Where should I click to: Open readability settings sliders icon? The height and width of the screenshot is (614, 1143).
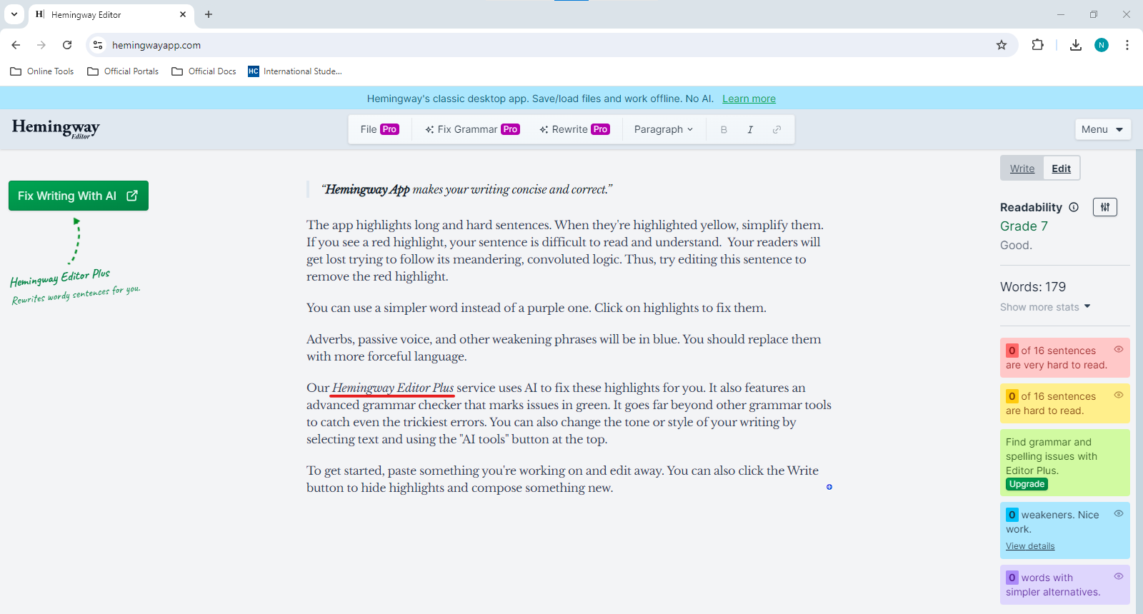click(1105, 207)
